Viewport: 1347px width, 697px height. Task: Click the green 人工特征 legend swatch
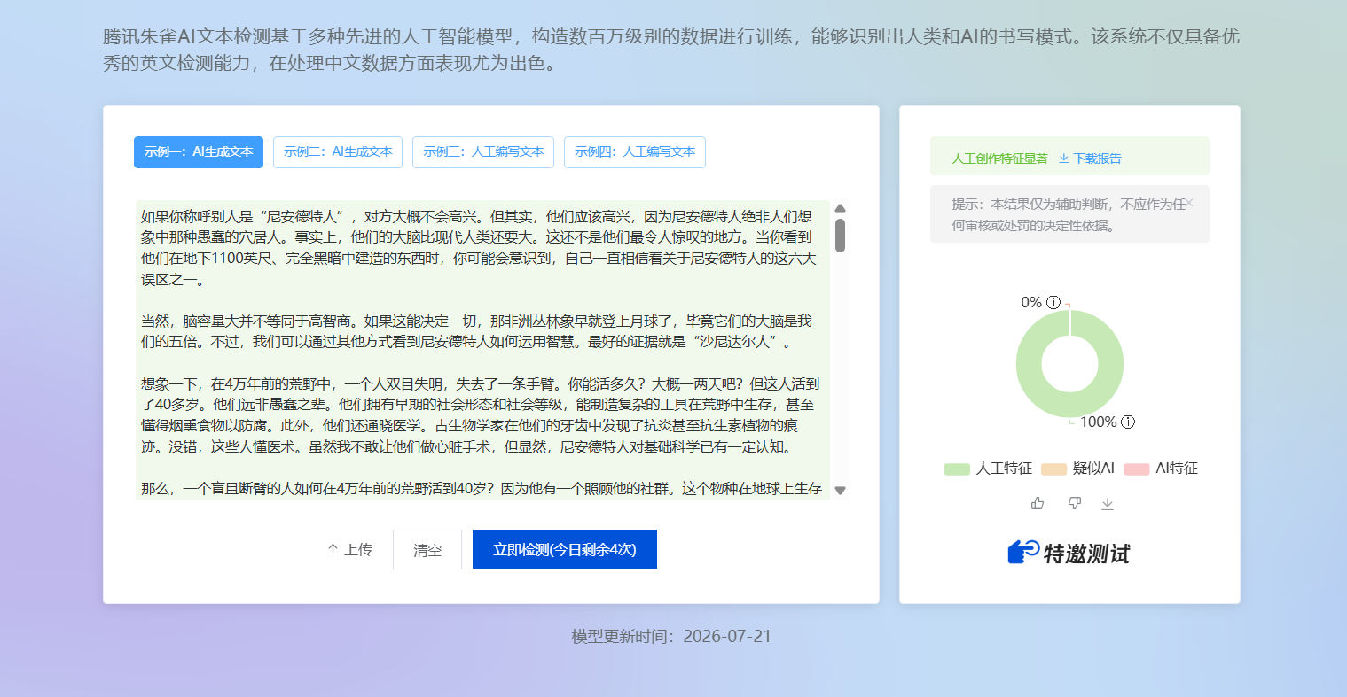tap(957, 469)
